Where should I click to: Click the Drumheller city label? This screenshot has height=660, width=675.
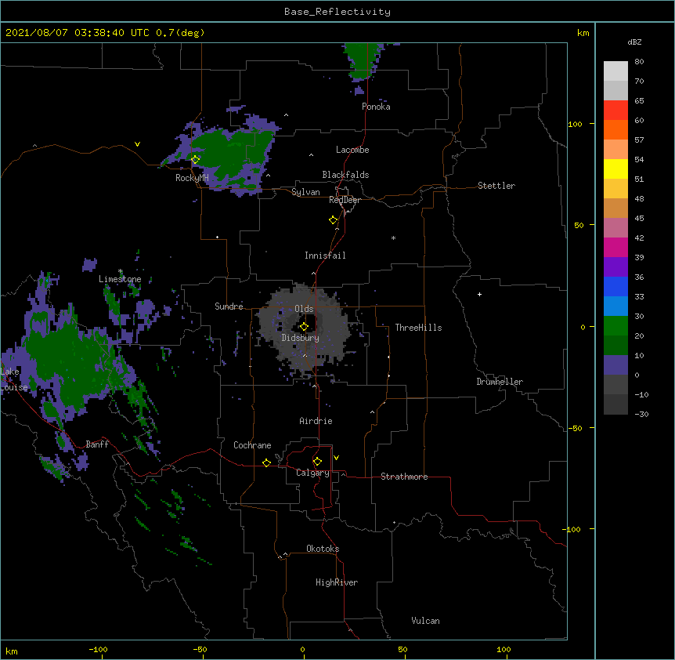tap(500, 382)
